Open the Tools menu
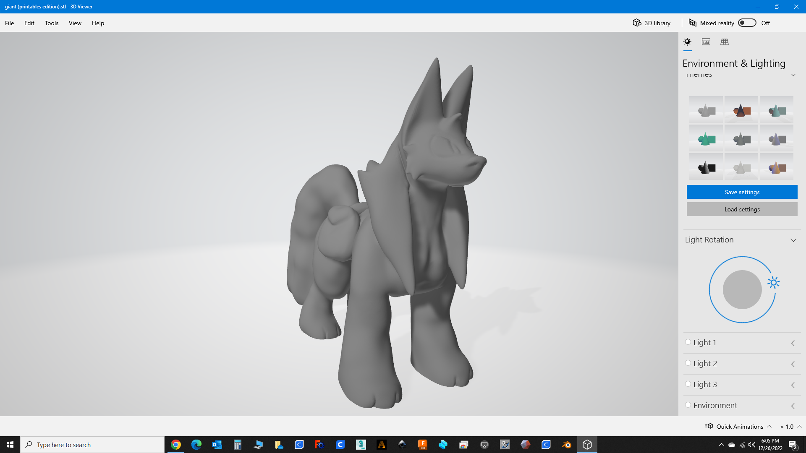 pos(52,23)
